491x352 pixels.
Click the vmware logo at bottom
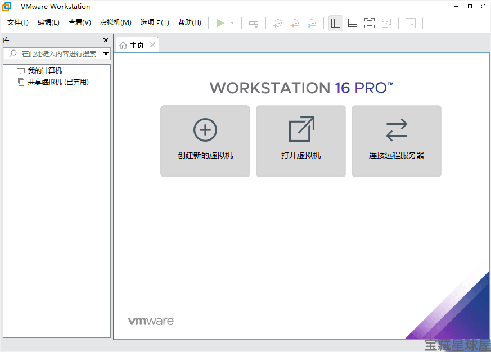(x=151, y=321)
